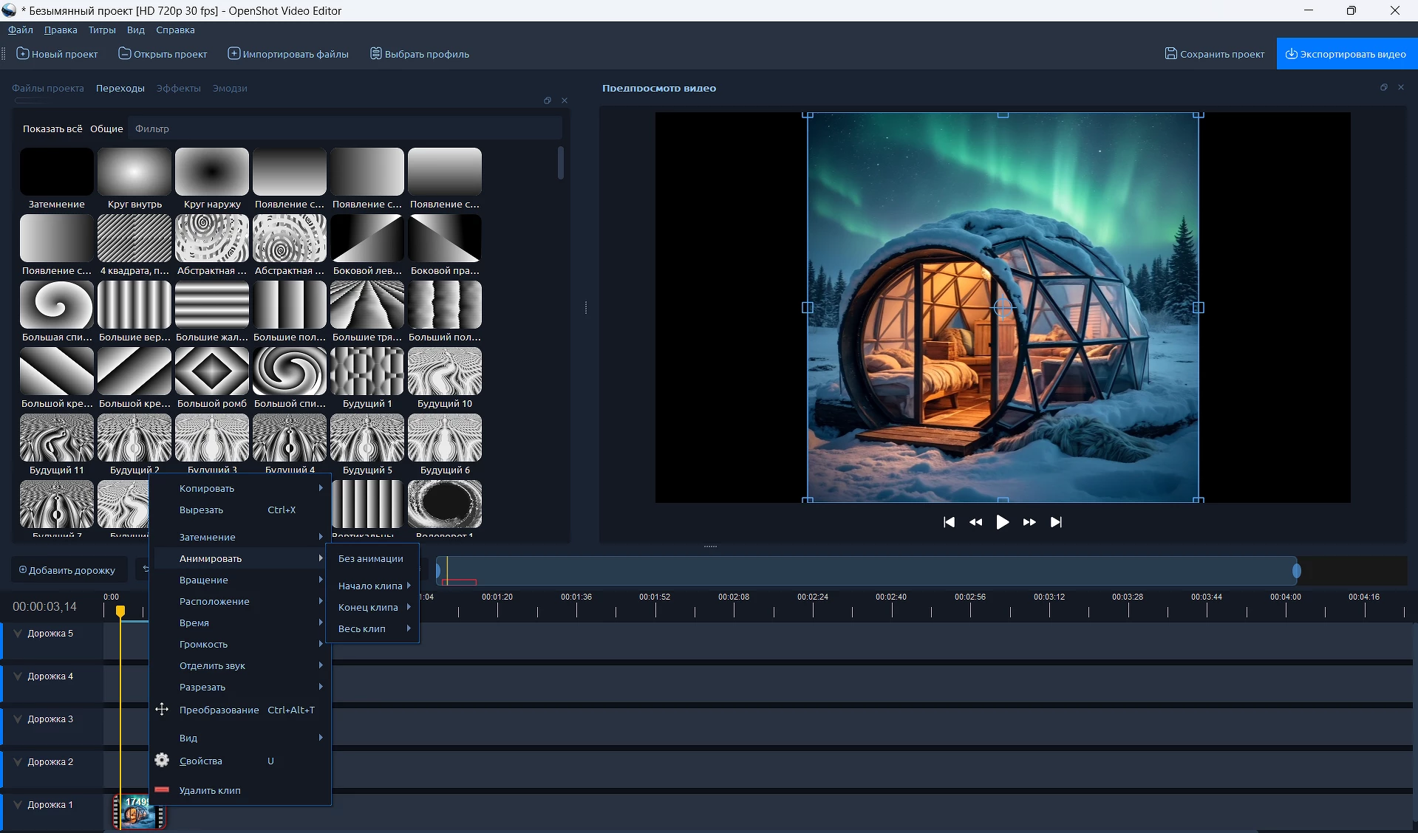Select the Big spiral transition thumbnail
Screen dimensions: 1418x833
(57, 304)
